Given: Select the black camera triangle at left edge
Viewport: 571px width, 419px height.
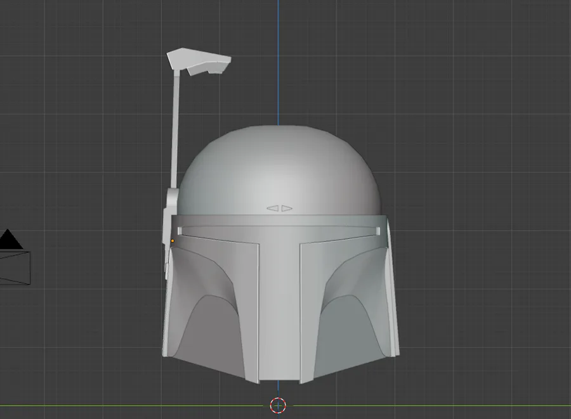Looking at the screenshot, I should (x=10, y=240).
